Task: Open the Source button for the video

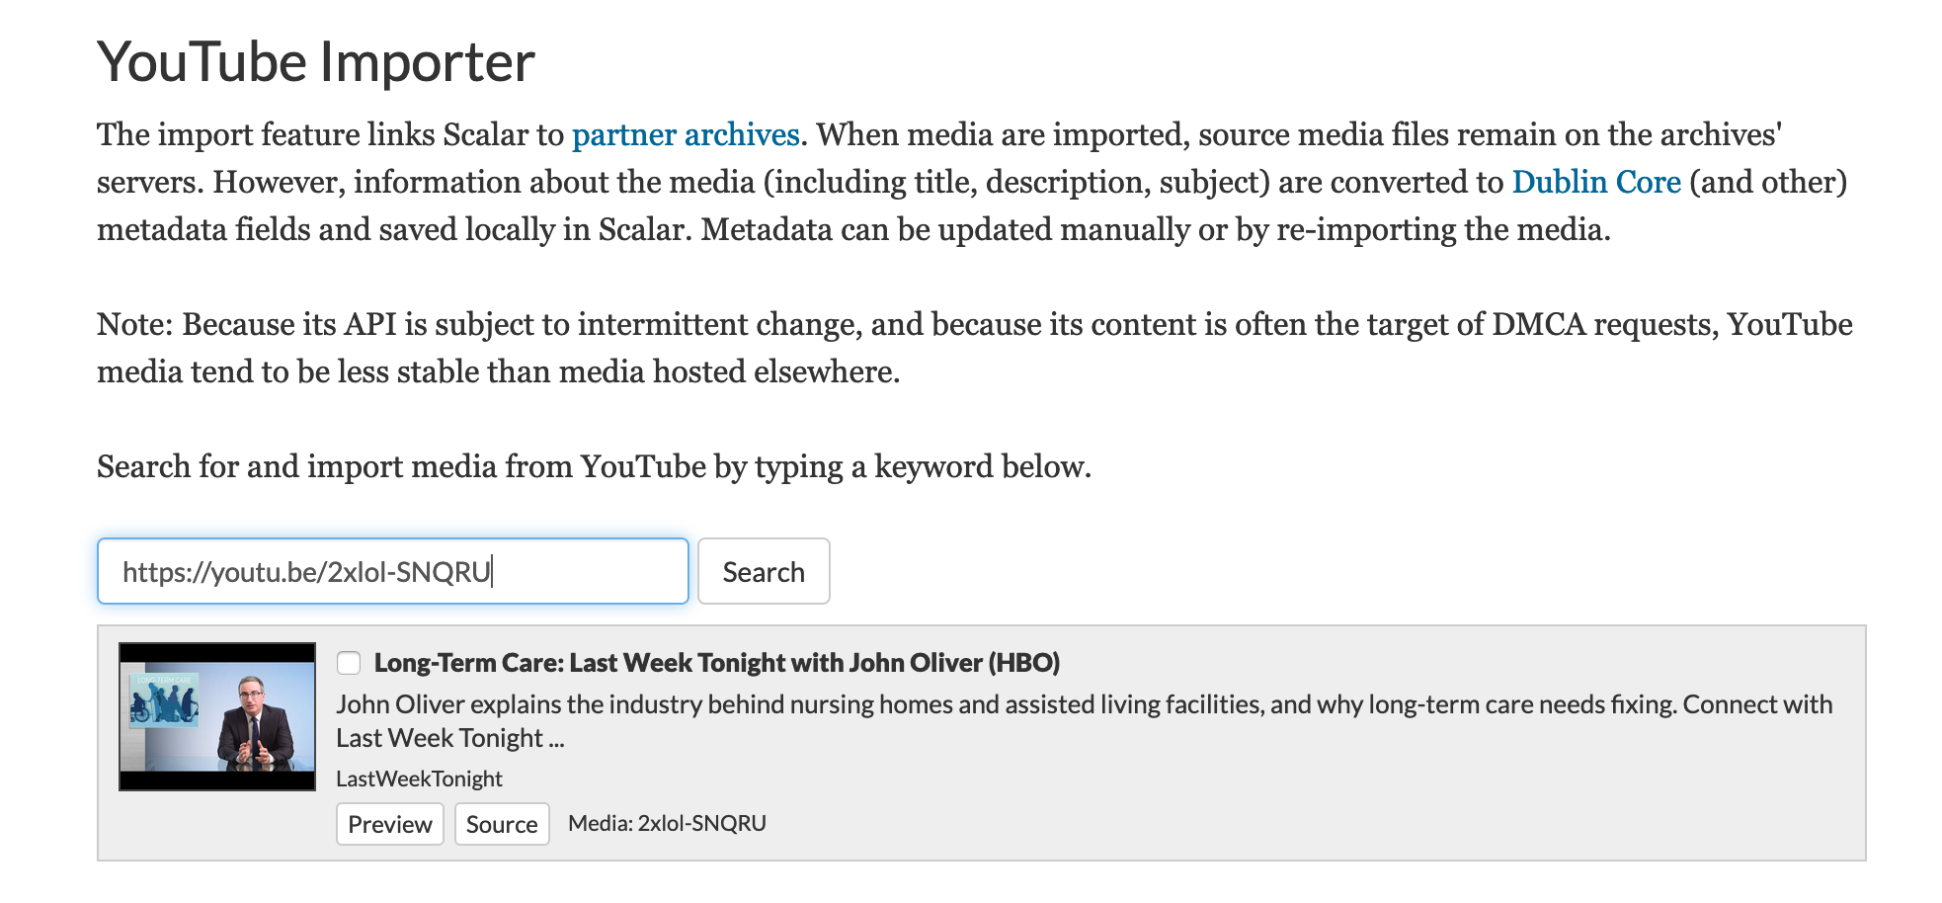Action: coord(501,824)
